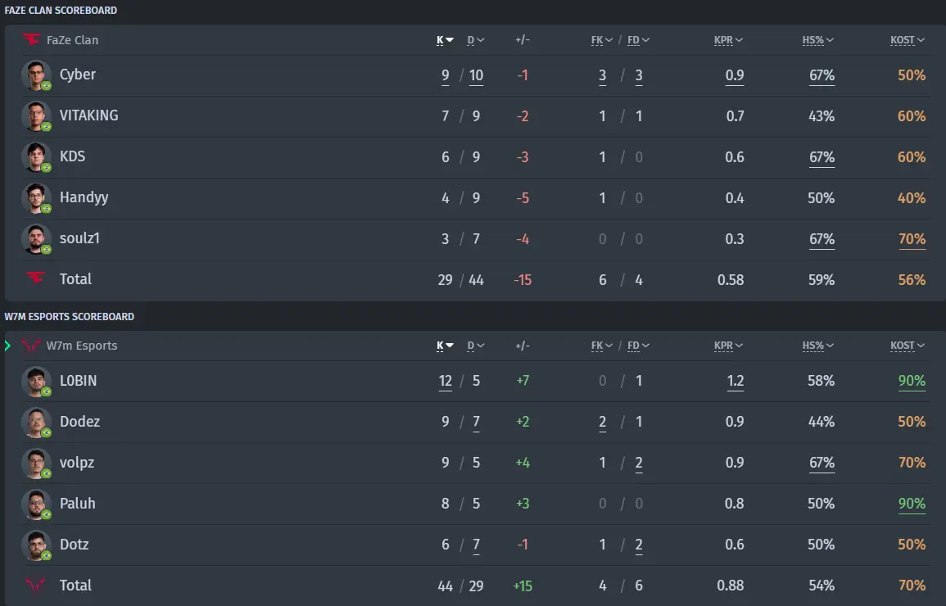Click the W7m logo beside Total row

click(35, 585)
